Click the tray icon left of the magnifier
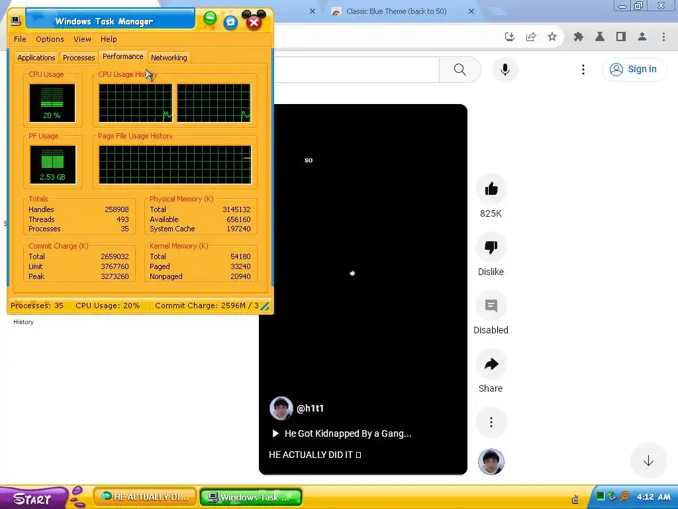The height and width of the screenshot is (509, 678). pyautogui.click(x=612, y=496)
